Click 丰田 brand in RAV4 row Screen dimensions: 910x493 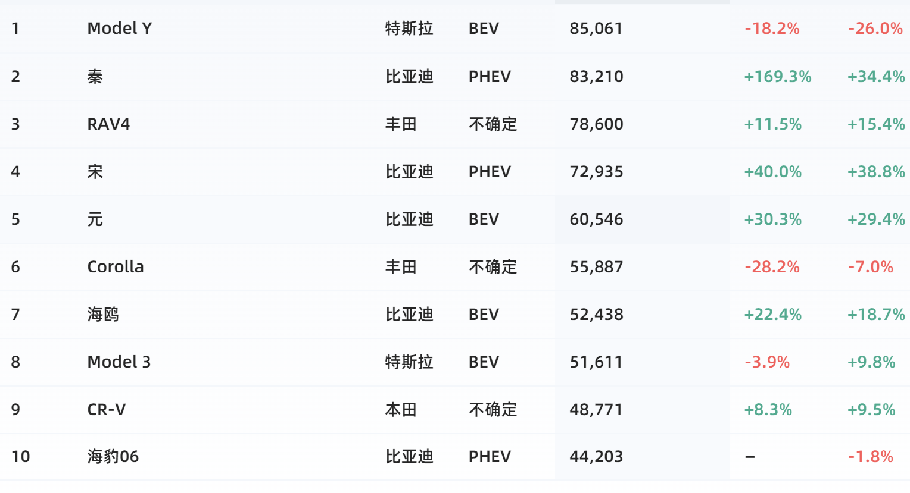point(401,124)
